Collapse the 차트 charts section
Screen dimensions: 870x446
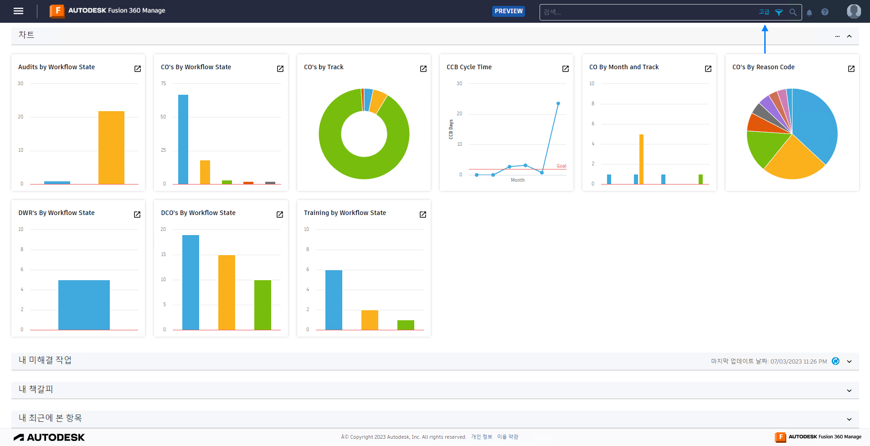849,36
